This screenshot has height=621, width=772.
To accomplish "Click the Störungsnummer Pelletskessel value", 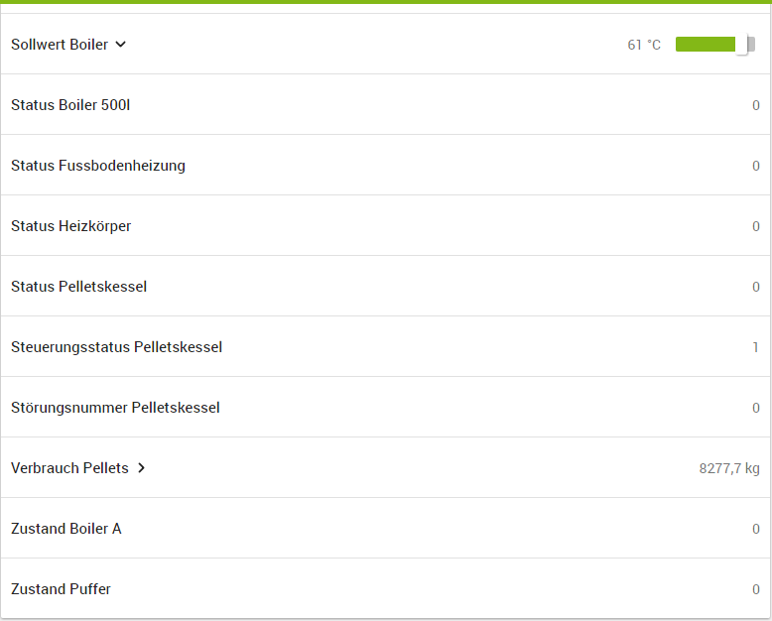I will pos(755,408).
